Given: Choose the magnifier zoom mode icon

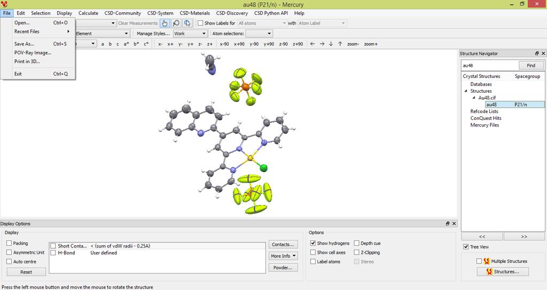Looking at the screenshot, I should [x=176, y=23].
